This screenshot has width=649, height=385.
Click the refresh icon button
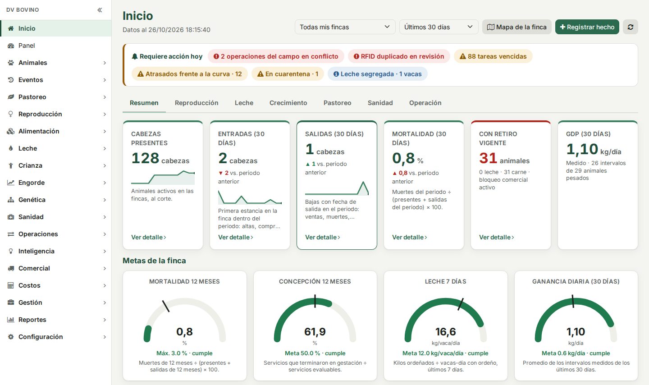click(631, 27)
